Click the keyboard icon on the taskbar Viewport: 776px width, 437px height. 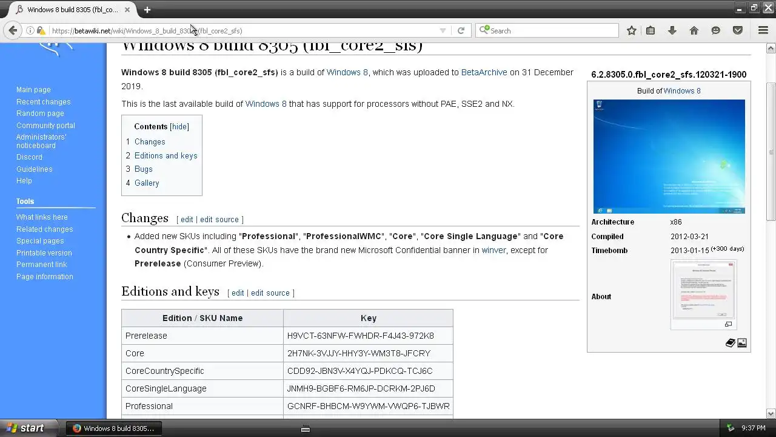(306, 429)
